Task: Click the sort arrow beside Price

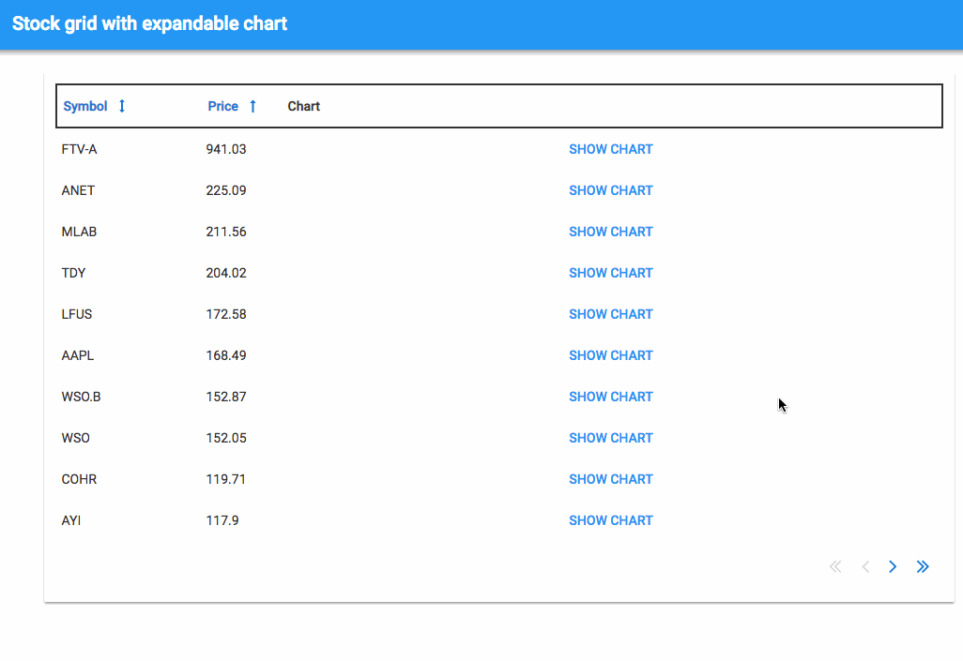Action: click(254, 106)
